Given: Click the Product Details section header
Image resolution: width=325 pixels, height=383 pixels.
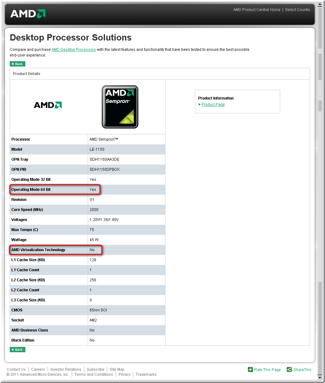Looking at the screenshot, I should pos(27,74).
